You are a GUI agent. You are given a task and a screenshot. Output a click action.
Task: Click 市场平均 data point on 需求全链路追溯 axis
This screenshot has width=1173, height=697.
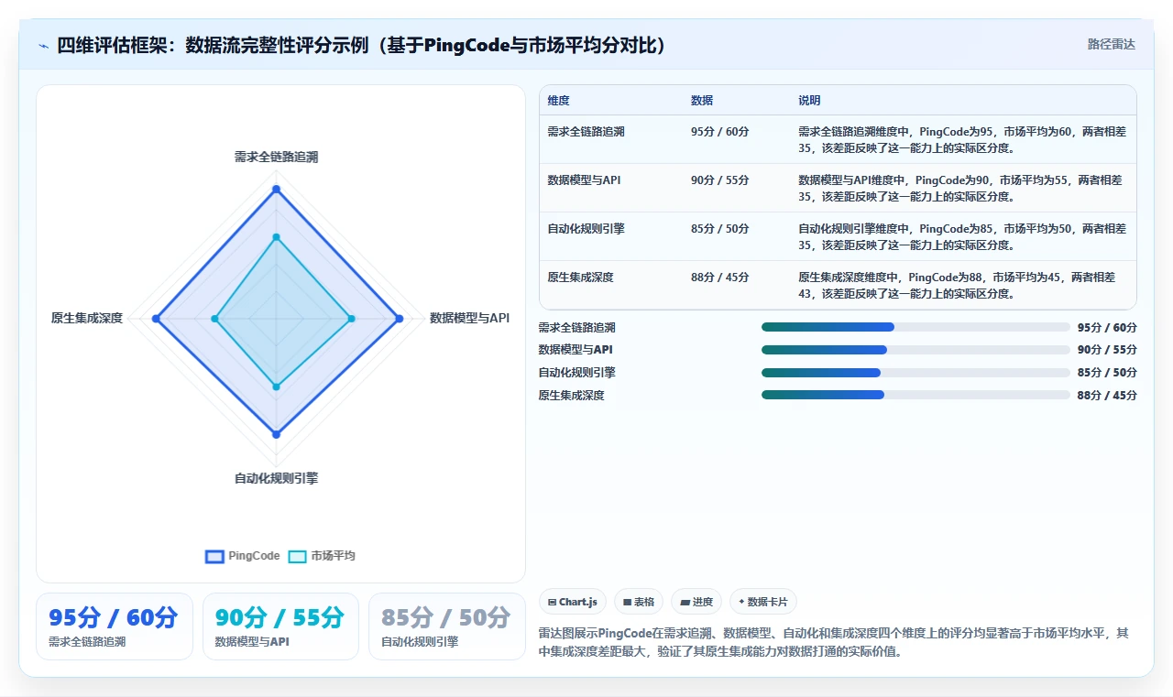pos(276,237)
